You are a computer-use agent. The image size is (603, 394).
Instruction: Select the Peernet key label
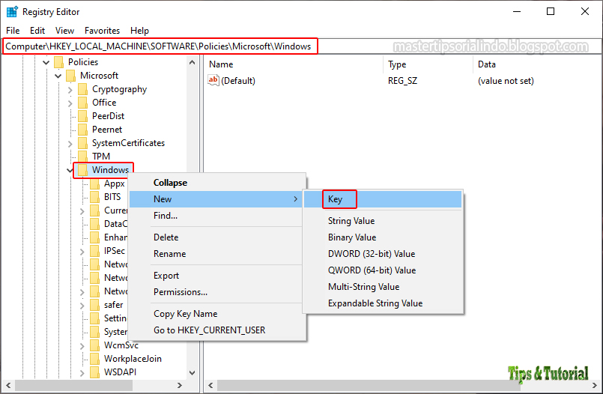coord(107,130)
